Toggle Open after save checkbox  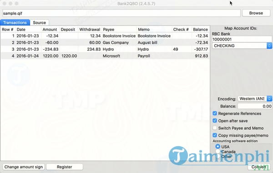(215, 121)
